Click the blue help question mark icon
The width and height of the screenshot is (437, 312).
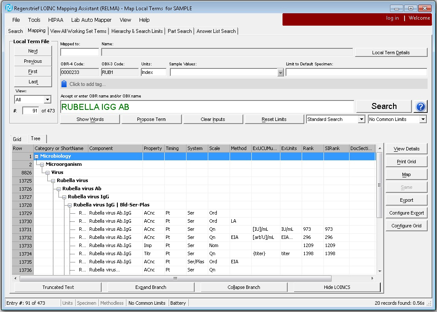[420, 106]
